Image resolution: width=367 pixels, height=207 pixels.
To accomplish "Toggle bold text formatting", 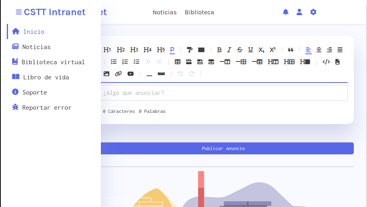I will [219, 50].
